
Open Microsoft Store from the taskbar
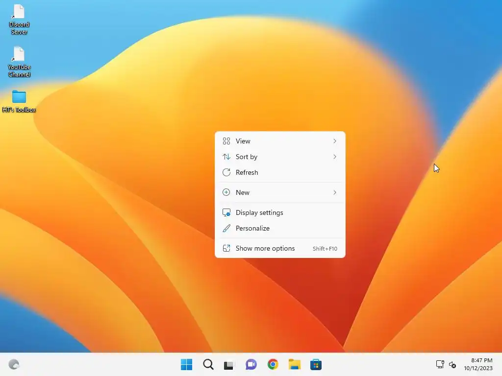point(316,364)
